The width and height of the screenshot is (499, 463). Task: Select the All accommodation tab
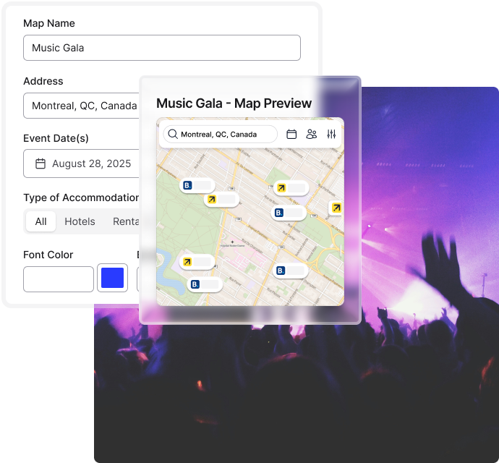pyautogui.click(x=40, y=221)
